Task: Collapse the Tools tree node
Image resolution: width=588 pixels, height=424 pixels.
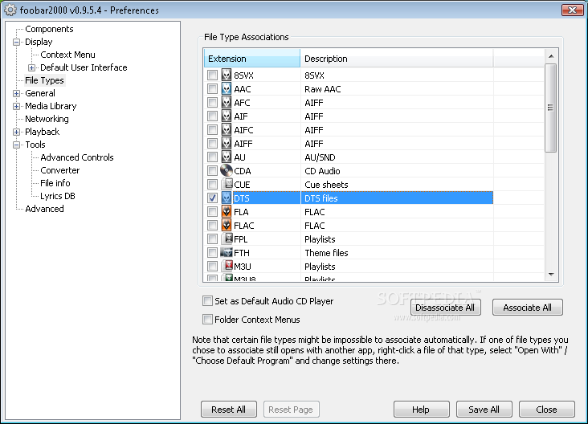Action: click(x=16, y=145)
